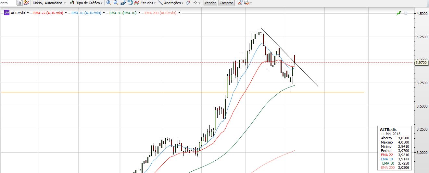Screen dimensions: 429x173
Task: Click the Anotações trend line icon
Action: pyautogui.click(x=160, y=3)
